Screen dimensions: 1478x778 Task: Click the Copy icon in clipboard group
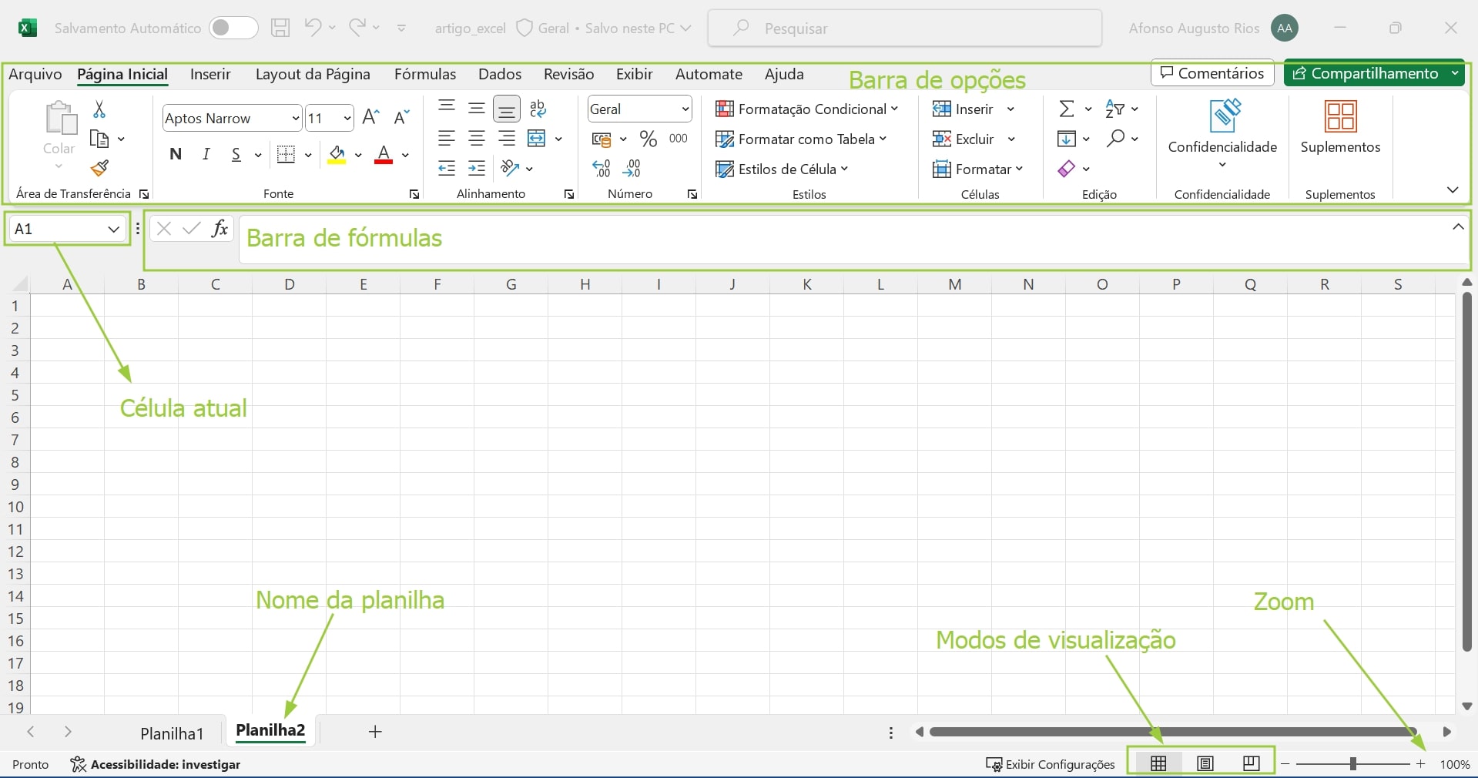click(x=99, y=139)
